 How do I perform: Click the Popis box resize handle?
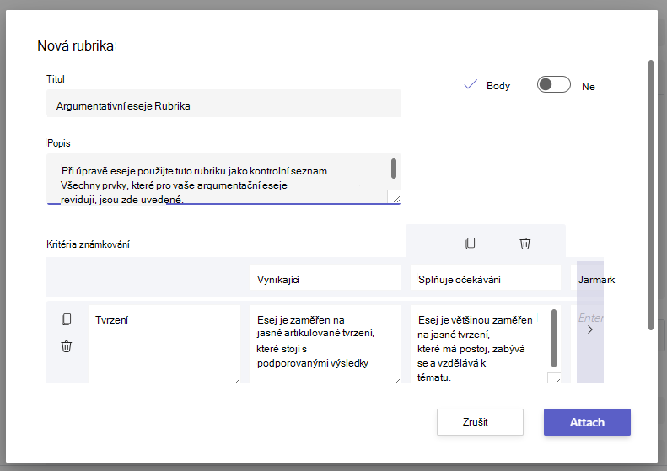click(x=395, y=197)
